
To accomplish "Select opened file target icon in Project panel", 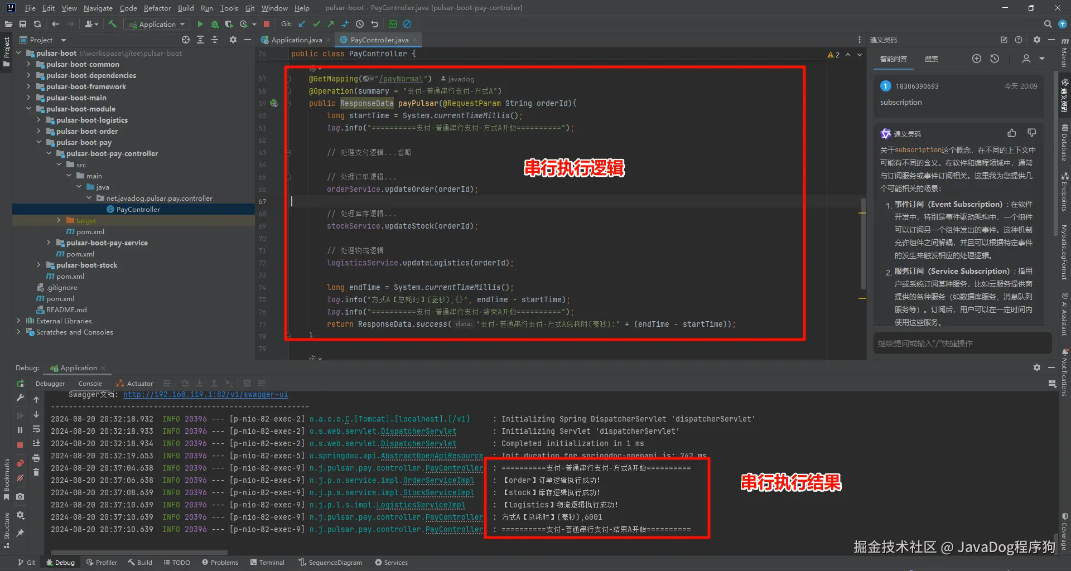I will coord(186,40).
